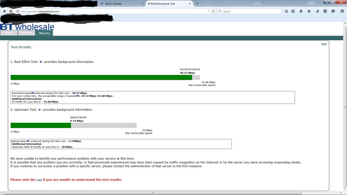Click the folder icon left of URL
The image size is (347, 195).
(11, 11)
